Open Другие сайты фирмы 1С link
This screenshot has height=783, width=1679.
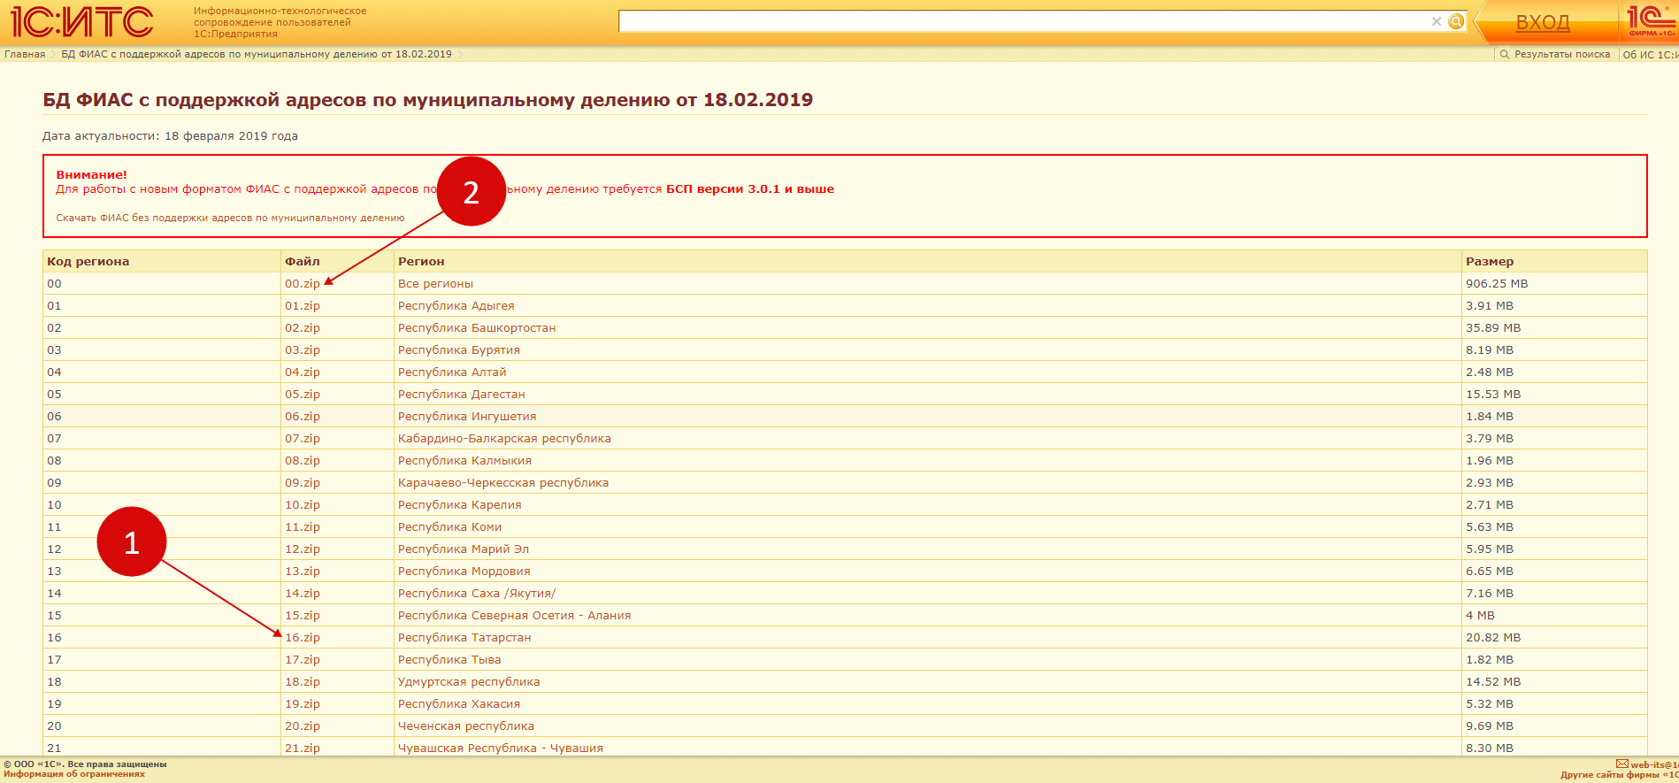pos(1619,775)
